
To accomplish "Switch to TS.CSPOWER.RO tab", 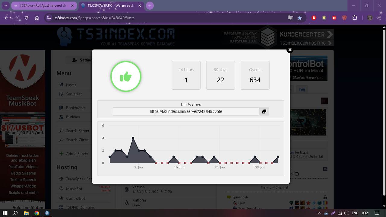I will 112,6.
